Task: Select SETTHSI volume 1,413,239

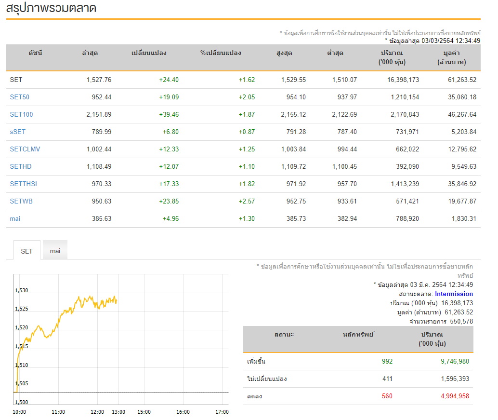Action: click(405, 184)
